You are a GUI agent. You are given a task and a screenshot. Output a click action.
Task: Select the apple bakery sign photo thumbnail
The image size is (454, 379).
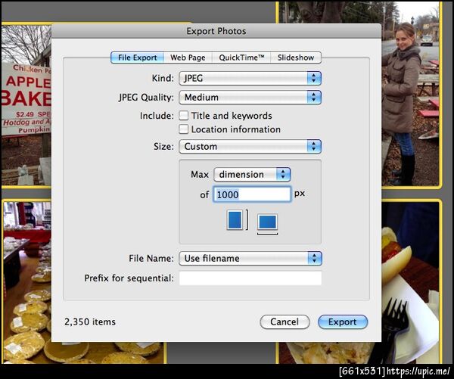tap(26, 104)
